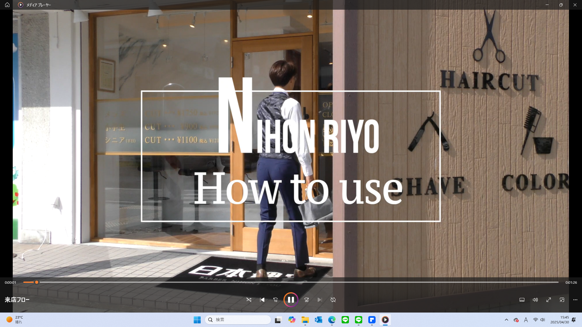Show hidden system tray icons
Viewport: 582px width, 327px height.
[507, 320]
